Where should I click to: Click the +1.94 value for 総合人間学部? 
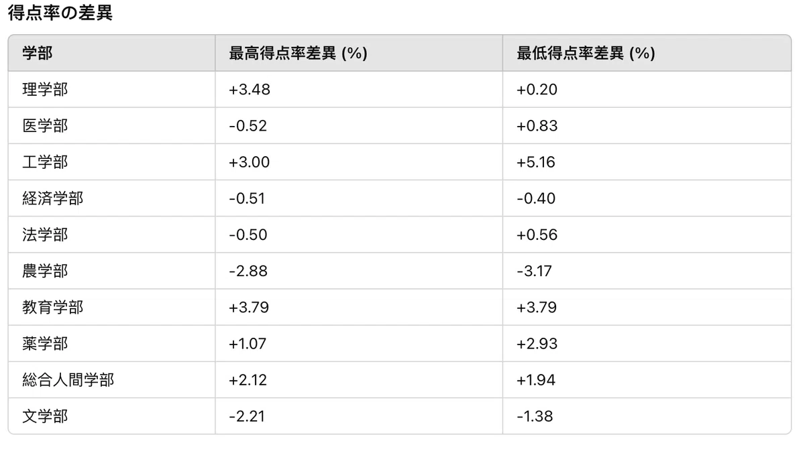point(537,380)
